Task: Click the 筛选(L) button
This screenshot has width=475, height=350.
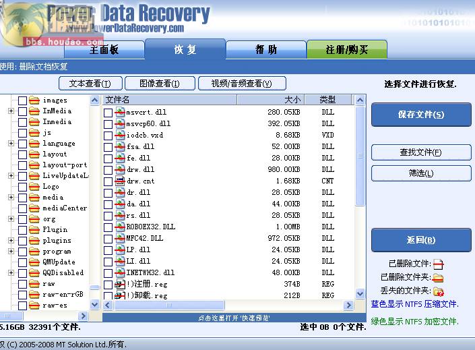Action: pyautogui.click(x=421, y=173)
